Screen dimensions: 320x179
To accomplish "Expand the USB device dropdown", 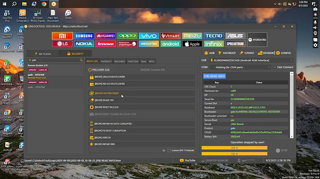I will tap(291, 60).
